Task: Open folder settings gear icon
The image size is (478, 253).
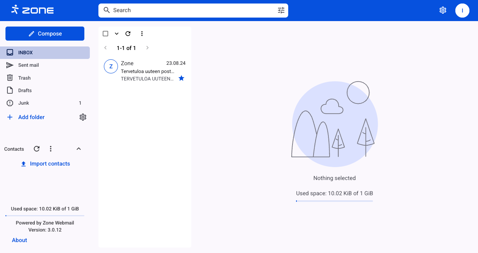Action: pyautogui.click(x=83, y=117)
